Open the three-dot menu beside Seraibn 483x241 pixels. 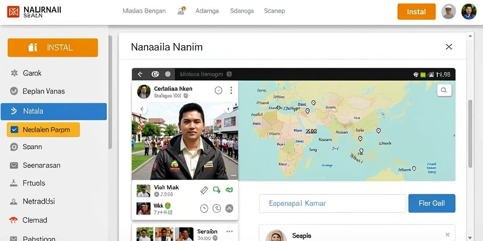(x=230, y=232)
